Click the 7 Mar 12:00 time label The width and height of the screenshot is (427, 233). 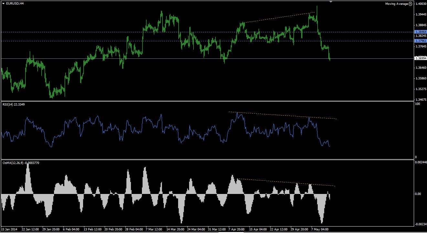pos(155,229)
